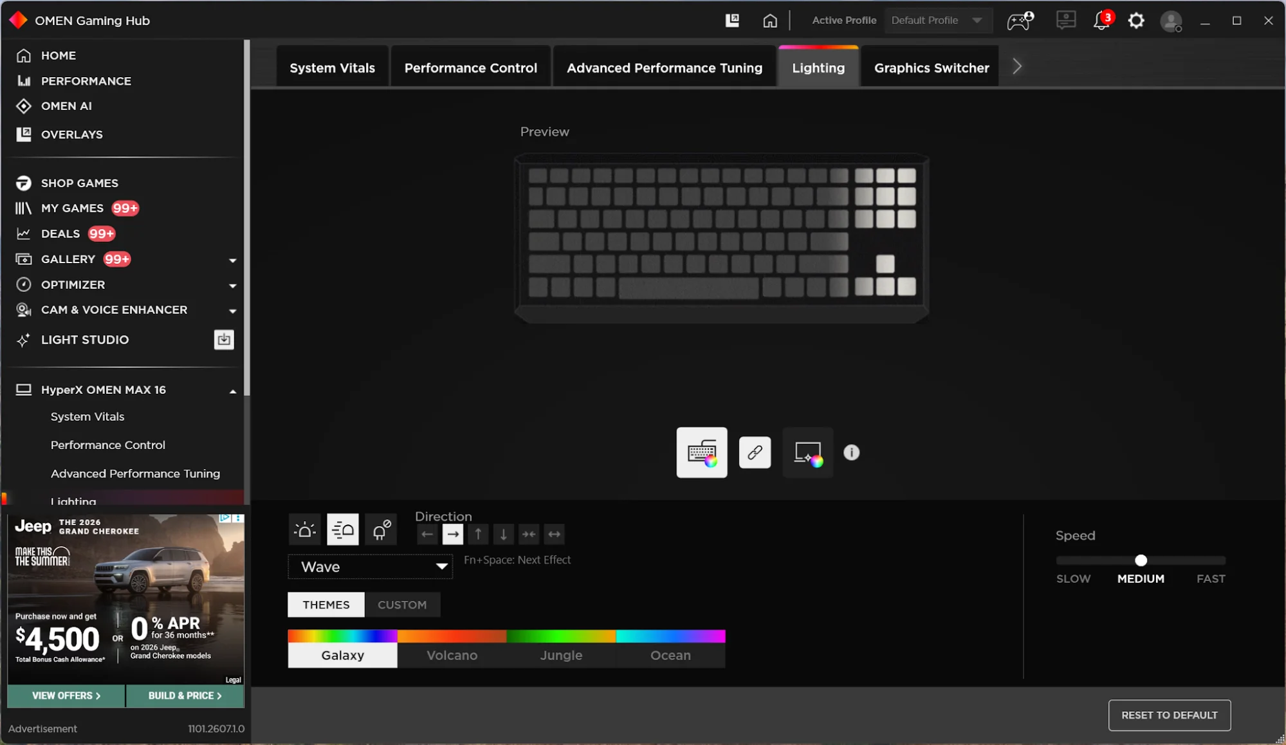Click the link lighting sync icon

(x=755, y=452)
